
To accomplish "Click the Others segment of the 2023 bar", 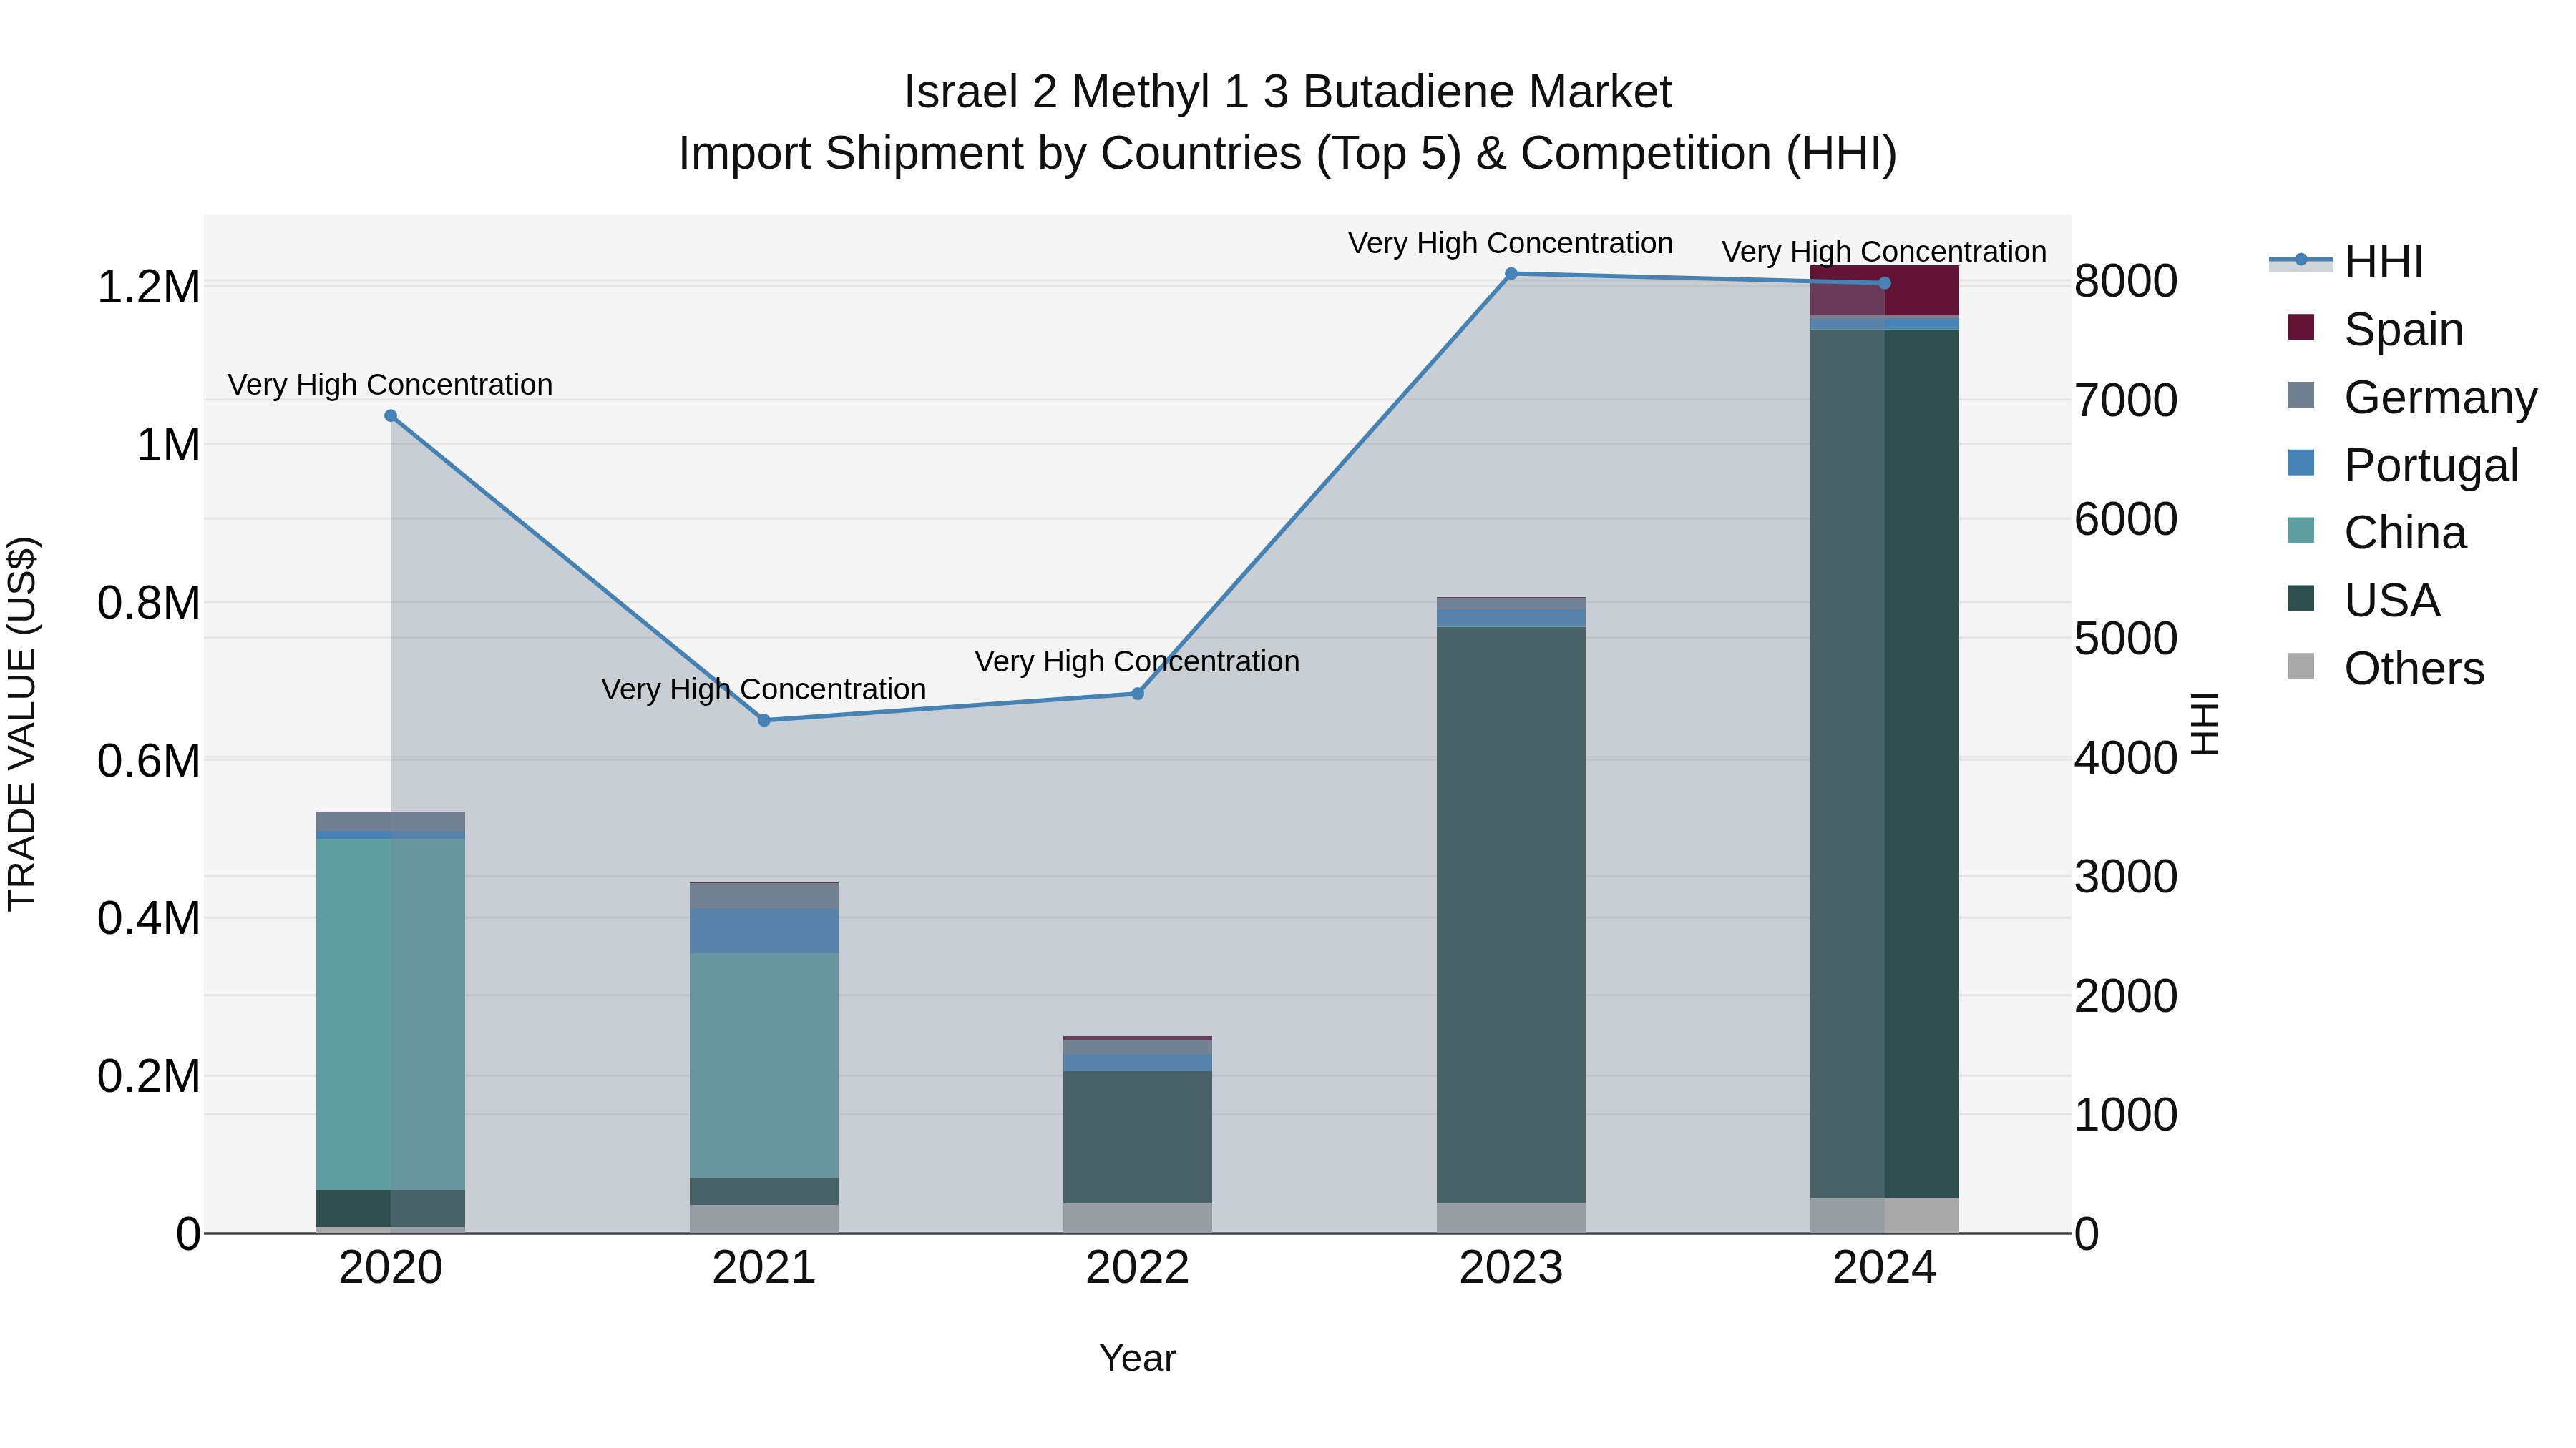I will pyautogui.click(x=1511, y=1218).
